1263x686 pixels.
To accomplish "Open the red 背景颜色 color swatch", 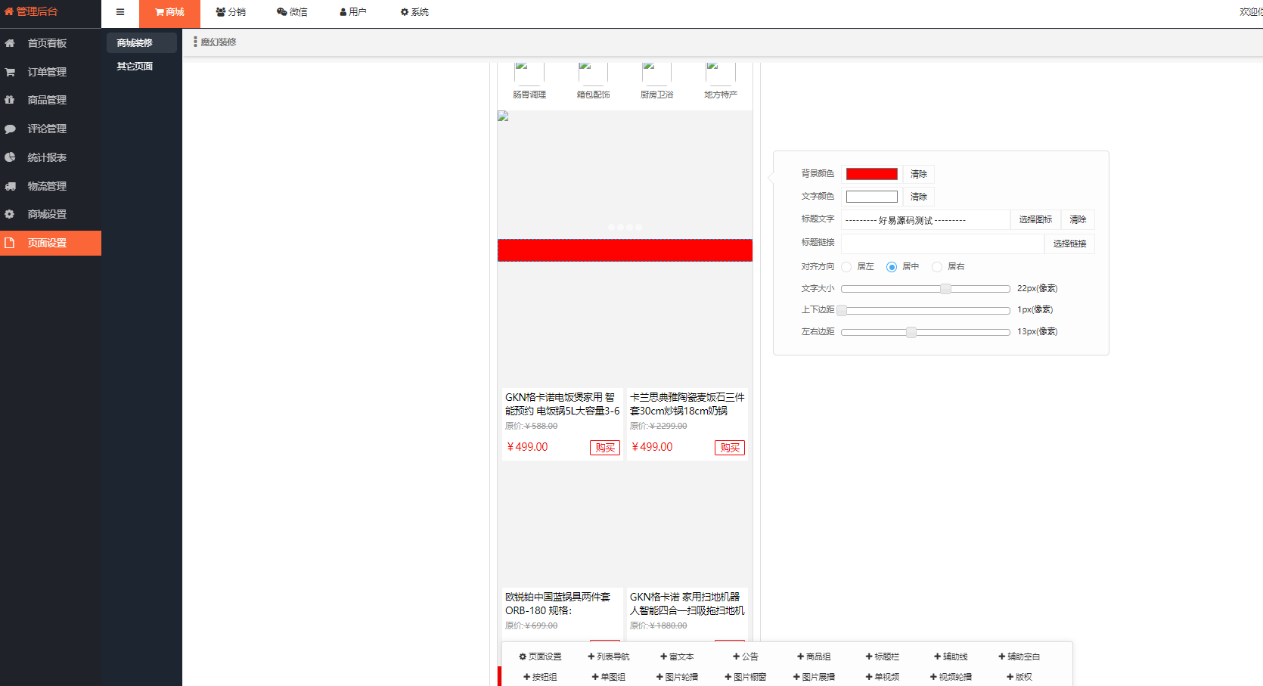I will pos(870,173).
